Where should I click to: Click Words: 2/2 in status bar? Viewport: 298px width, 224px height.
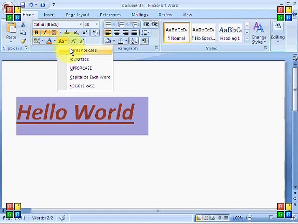tap(43, 218)
